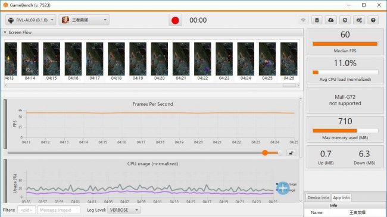The height and width of the screenshot is (217, 387).
Task: Select the screenshot thumbnail at 04:16
Action: point(73,59)
